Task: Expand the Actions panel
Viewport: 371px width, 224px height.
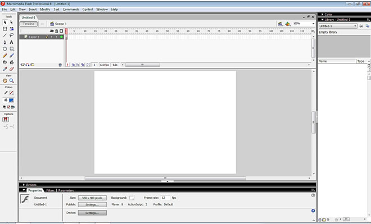Action: [x=24, y=185]
